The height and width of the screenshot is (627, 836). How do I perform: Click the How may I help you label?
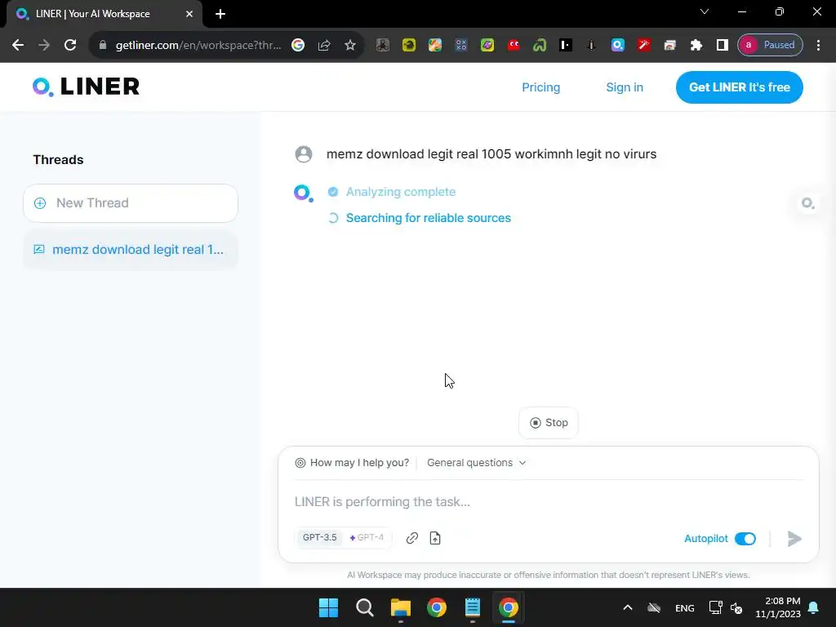click(x=359, y=463)
